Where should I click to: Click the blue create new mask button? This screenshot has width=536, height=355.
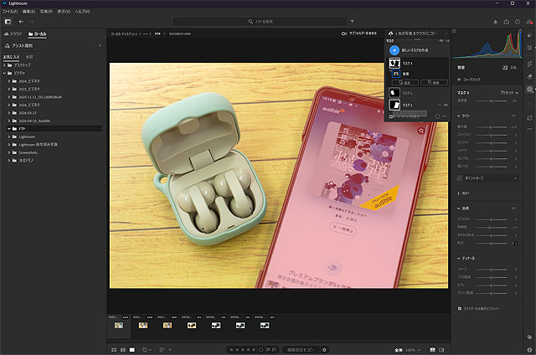394,50
